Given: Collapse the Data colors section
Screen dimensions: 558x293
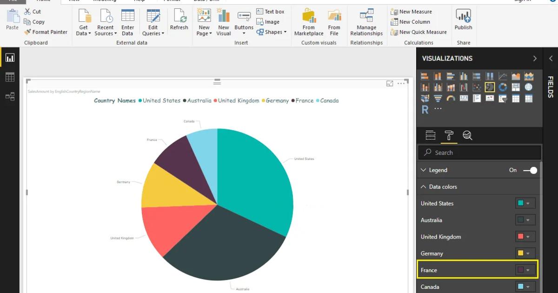Looking at the screenshot, I should 423,186.
